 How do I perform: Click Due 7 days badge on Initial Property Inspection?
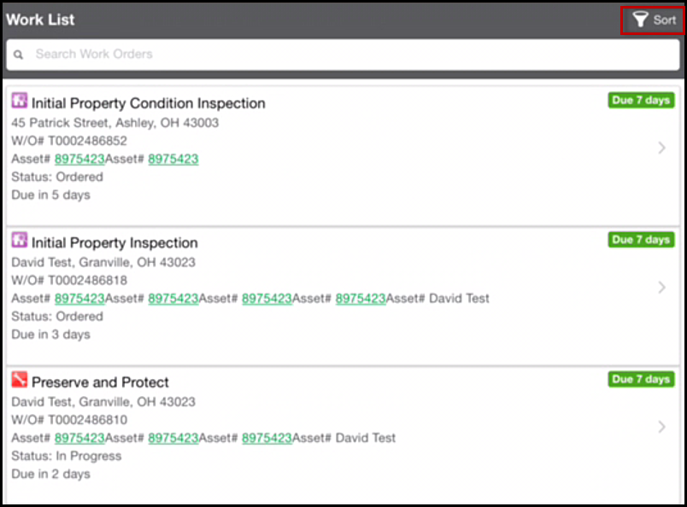(x=641, y=240)
